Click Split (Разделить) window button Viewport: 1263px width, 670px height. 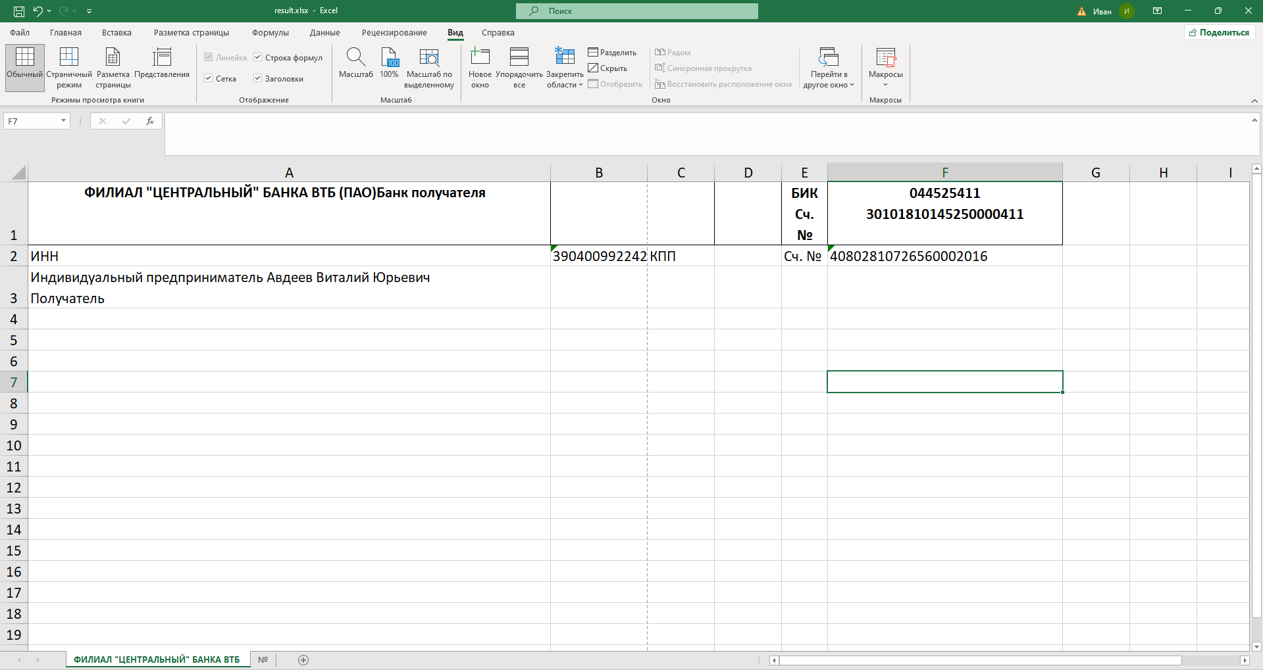(x=612, y=53)
